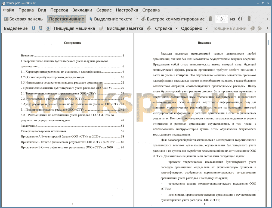Minimize the Okular window
The image size is (272, 208).
click(258, 3)
